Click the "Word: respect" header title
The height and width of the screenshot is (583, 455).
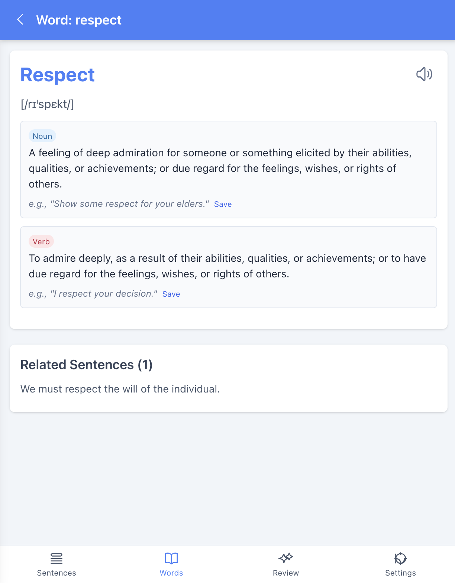click(79, 20)
